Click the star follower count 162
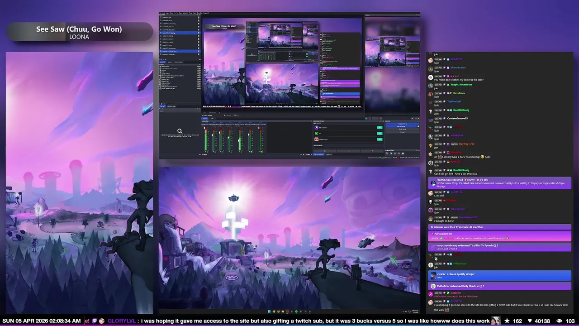 513,321
